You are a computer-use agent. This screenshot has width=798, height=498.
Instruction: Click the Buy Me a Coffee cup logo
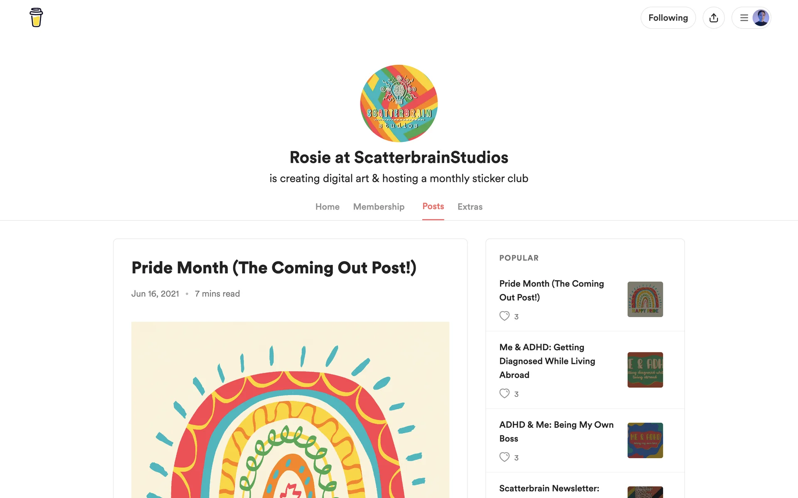coord(36,17)
